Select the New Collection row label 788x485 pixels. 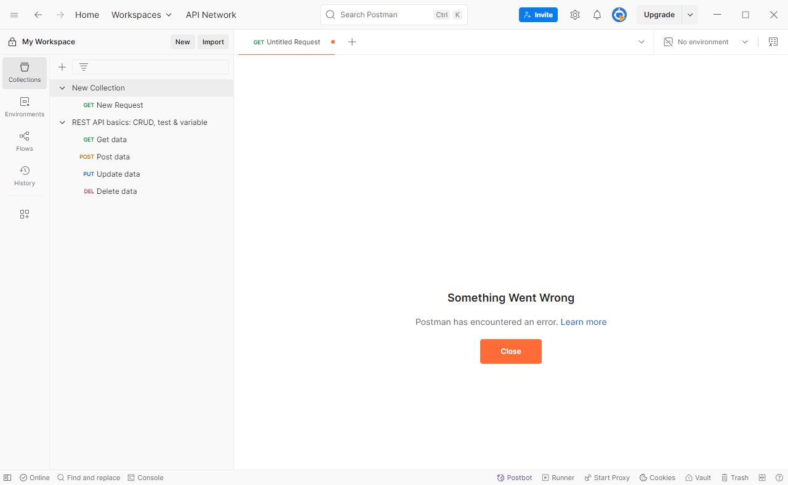pyautogui.click(x=98, y=88)
